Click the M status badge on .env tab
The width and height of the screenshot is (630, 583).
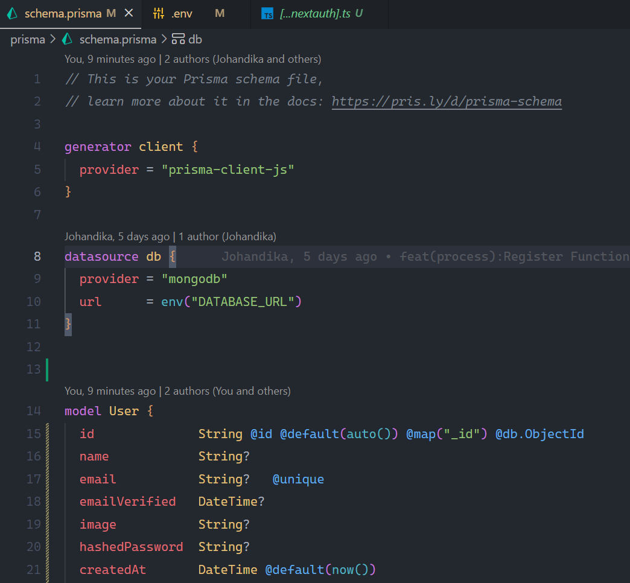220,13
